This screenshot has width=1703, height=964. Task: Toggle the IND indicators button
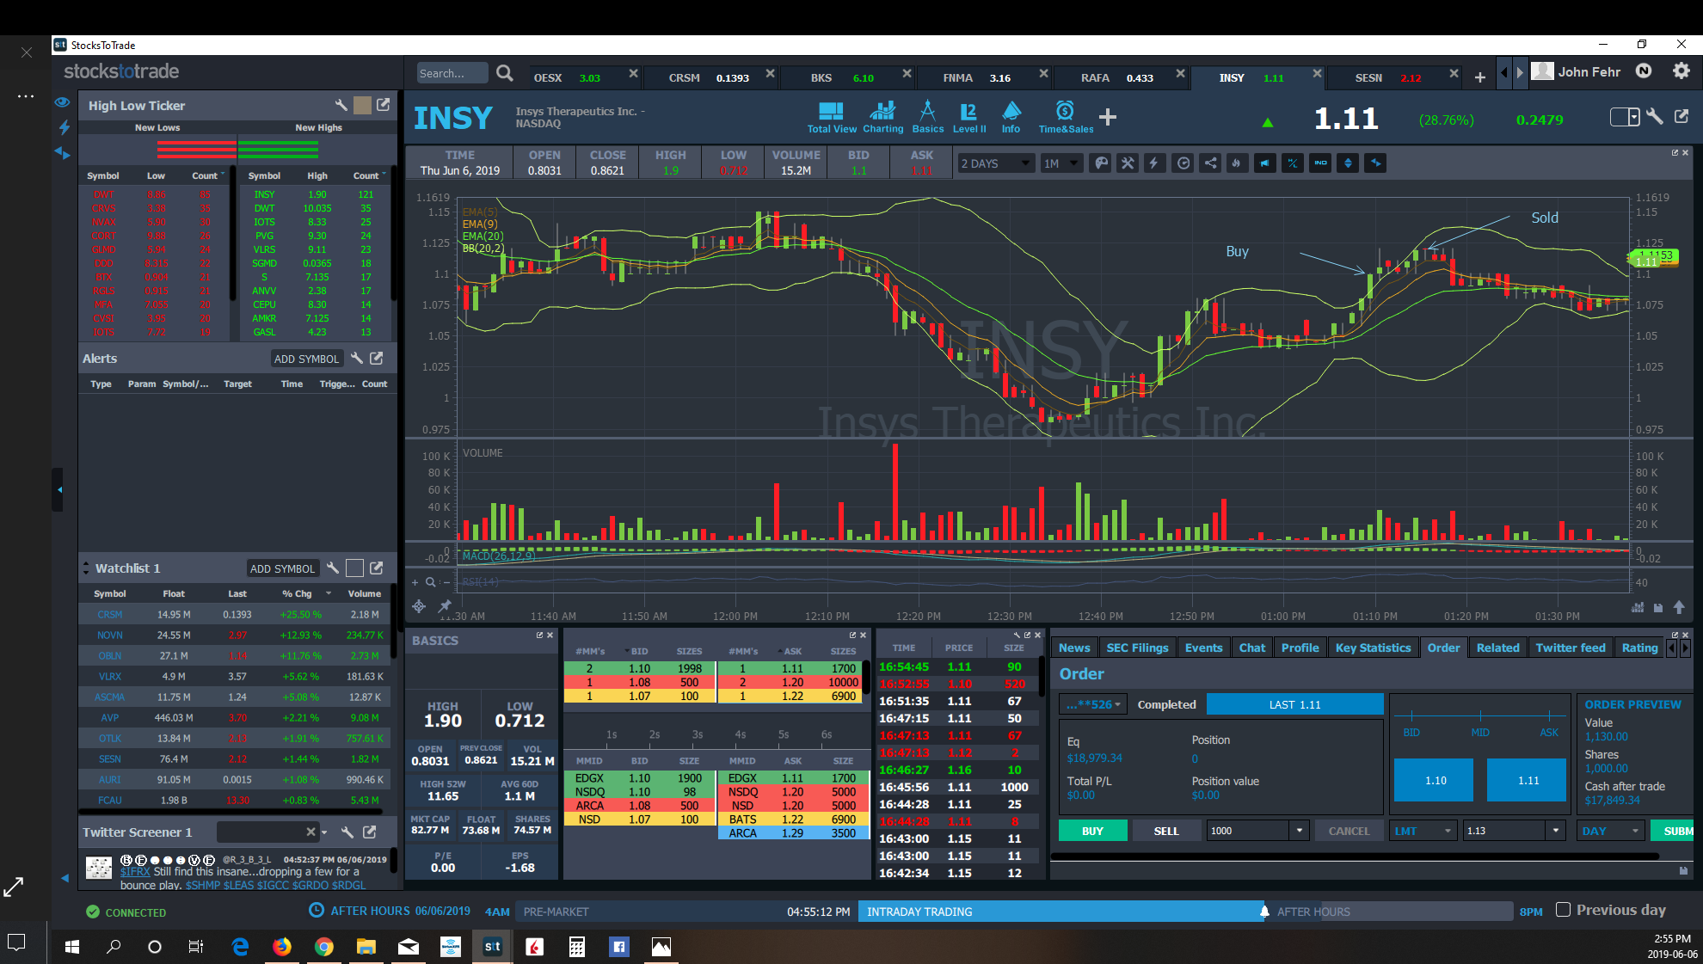pyautogui.click(x=1320, y=163)
